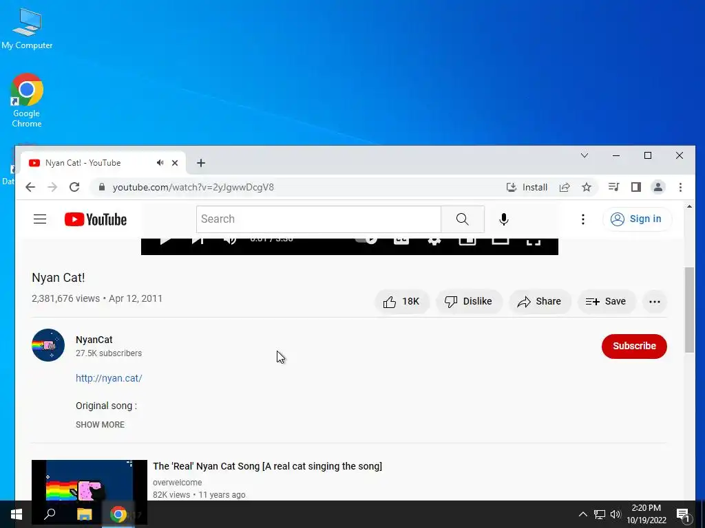Image resolution: width=705 pixels, height=528 pixels.
Task: Click the 2,381,676 views text
Action: (x=65, y=298)
